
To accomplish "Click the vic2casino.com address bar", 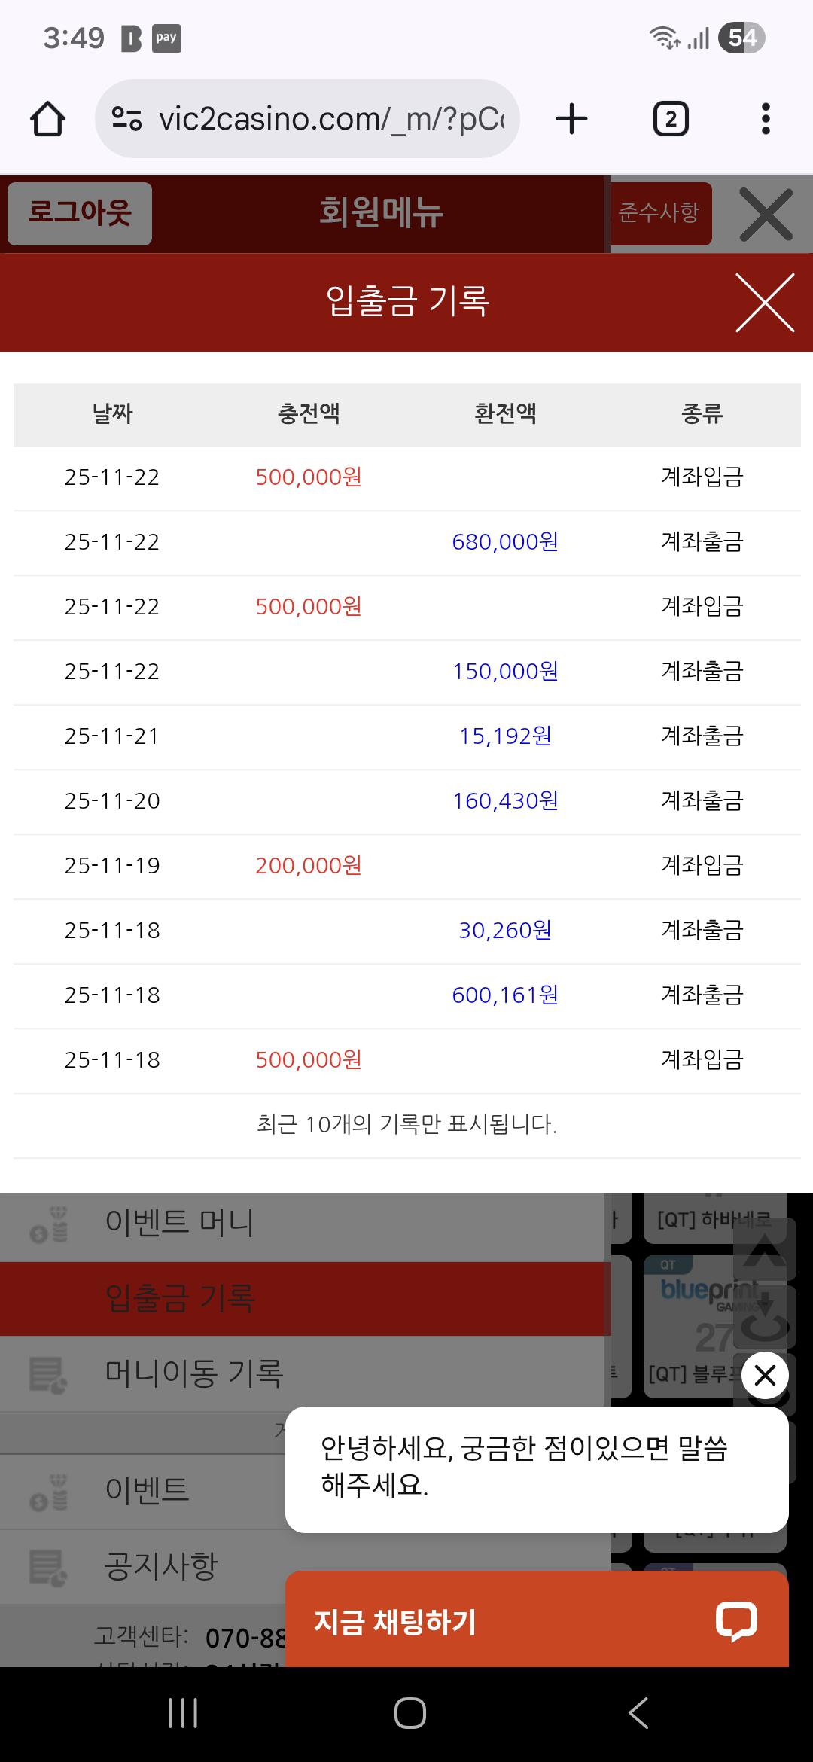I will click(x=331, y=119).
